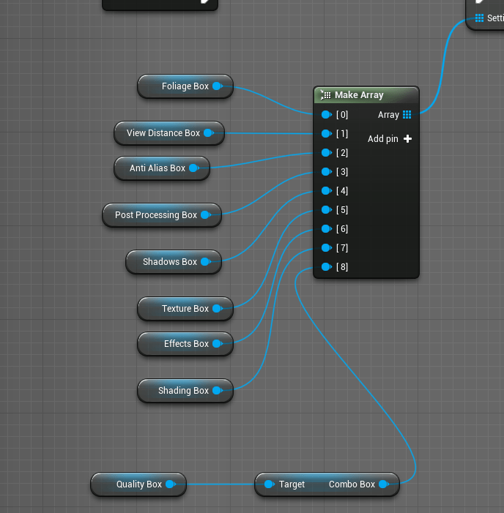
Task: Click input pin [0] on Make Array
Action: coord(326,115)
